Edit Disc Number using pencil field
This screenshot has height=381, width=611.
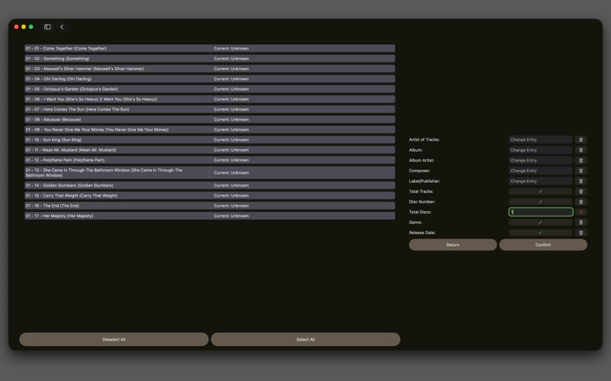(541, 202)
